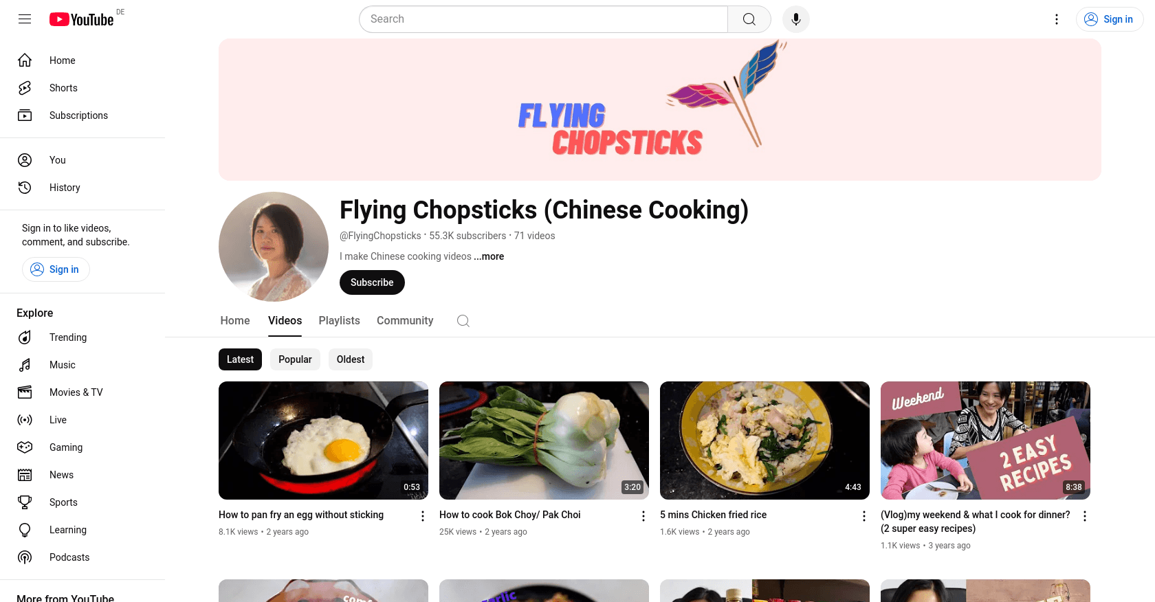Click Sign in button in top right
The image size is (1155, 602).
(x=1110, y=19)
